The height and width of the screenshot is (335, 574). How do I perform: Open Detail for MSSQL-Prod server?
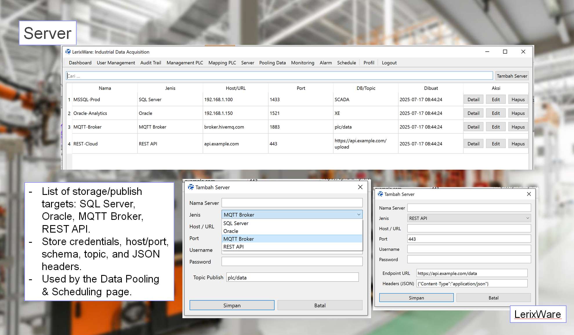473,99
